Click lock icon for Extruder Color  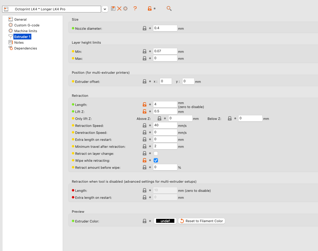(145, 221)
